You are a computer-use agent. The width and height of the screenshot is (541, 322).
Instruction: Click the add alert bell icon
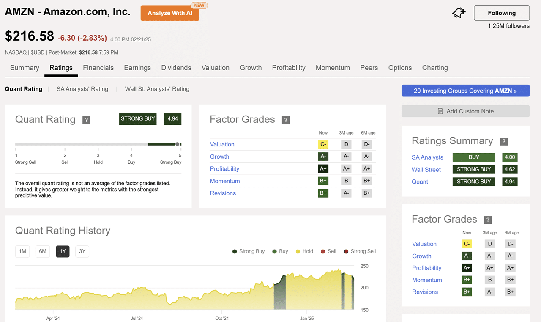tap(459, 13)
